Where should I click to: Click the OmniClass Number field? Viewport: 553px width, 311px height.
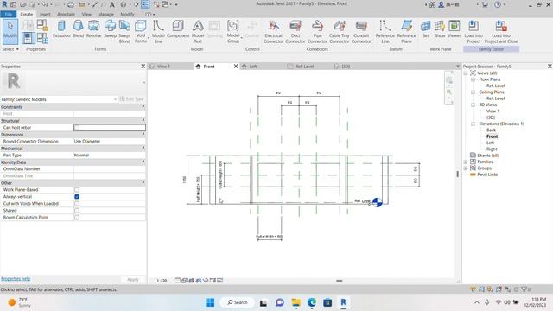coord(110,169)
